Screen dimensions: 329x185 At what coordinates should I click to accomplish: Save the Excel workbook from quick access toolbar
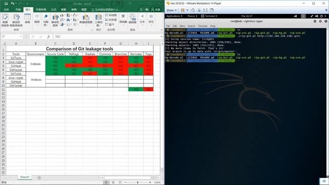click(6, 4)
